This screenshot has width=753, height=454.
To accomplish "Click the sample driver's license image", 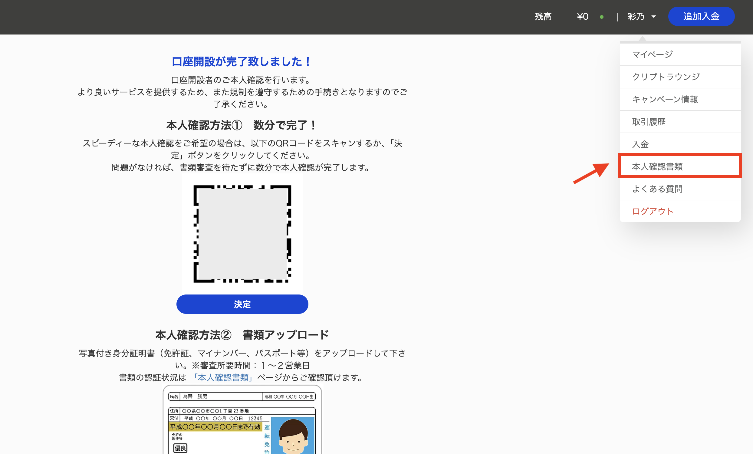I will [x=242, y=419].
